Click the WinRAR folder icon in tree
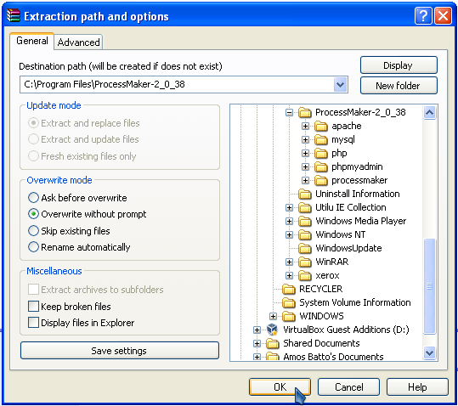The height and width of the screenshot is (406, 458). pos(305,262)
